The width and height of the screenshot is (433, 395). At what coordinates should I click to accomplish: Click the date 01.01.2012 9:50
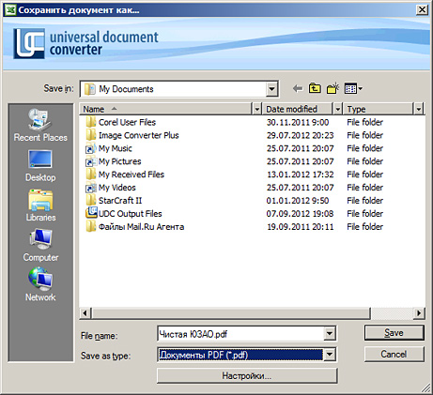pos(298,201)
